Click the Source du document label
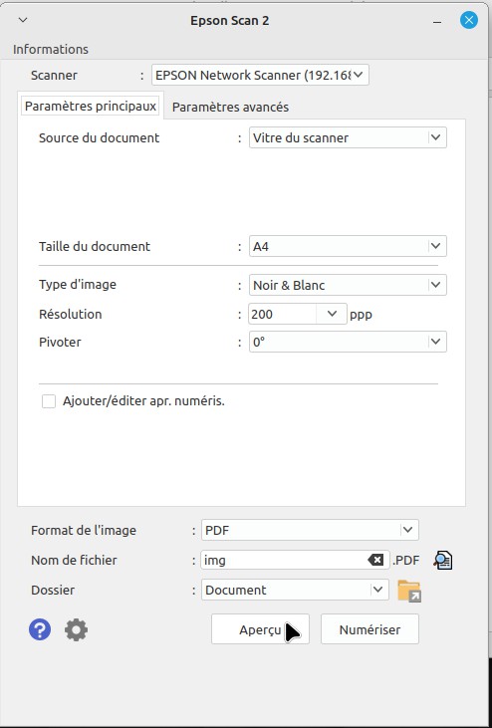 (99, 137)
